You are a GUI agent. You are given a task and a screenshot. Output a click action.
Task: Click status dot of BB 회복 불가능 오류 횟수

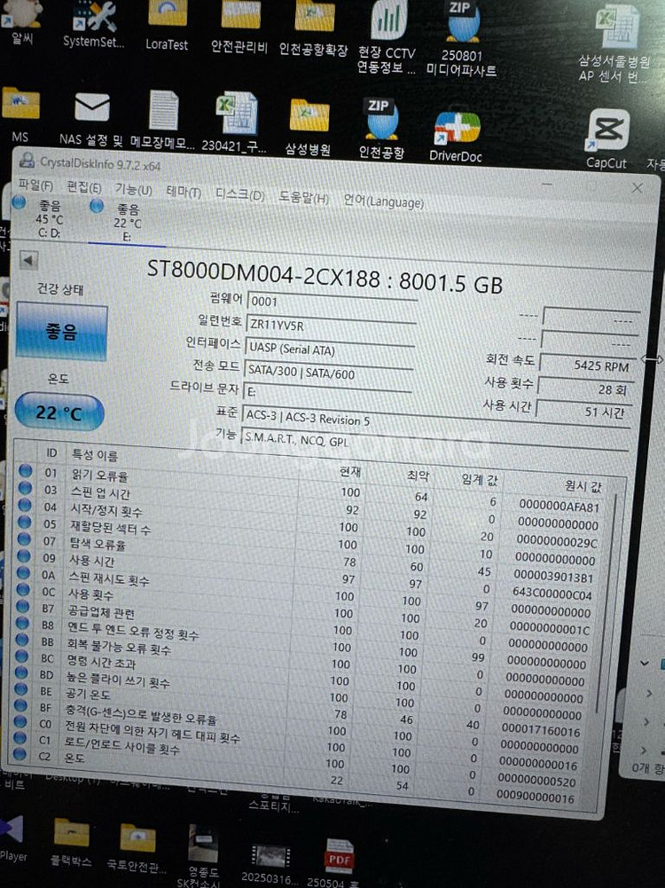[x=21, y=640]
